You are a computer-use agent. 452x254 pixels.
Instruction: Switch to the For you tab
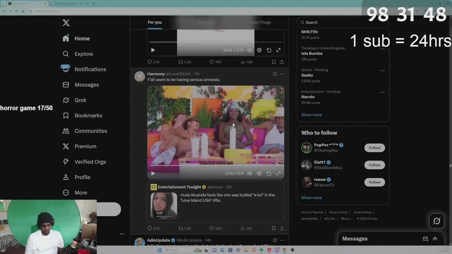(155, 22)
